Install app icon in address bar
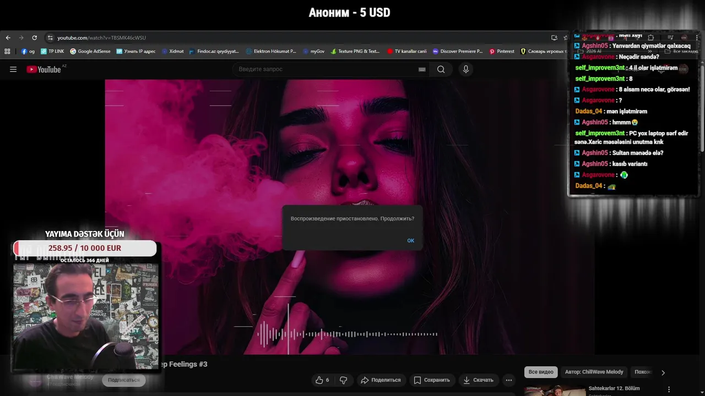Screen dimensions: 705x396 (554, 38)
